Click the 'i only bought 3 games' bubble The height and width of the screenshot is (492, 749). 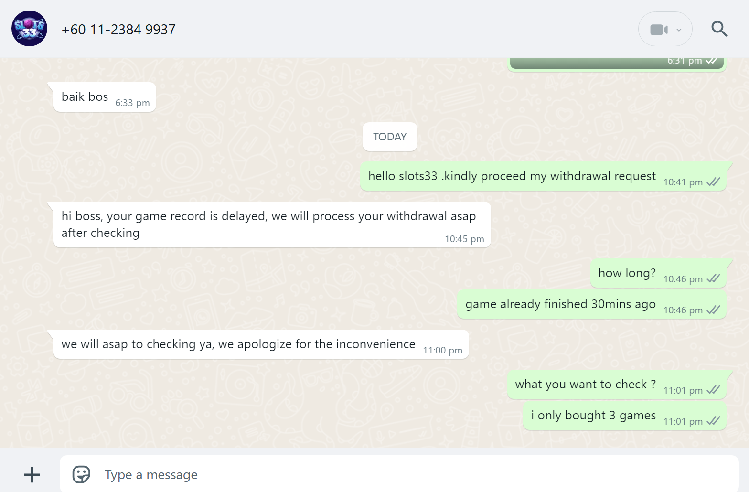tap(625, 416)
